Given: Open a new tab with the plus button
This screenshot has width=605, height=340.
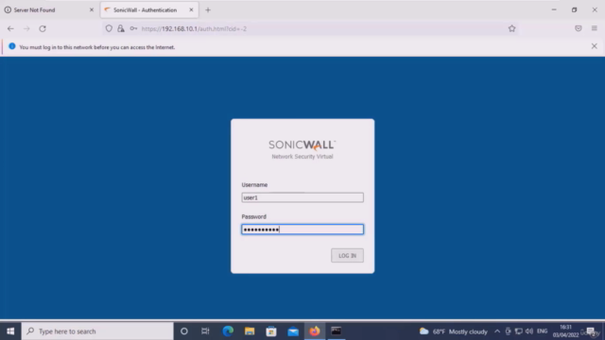Looking at the screenshot, I should click(x=208, y=10).
